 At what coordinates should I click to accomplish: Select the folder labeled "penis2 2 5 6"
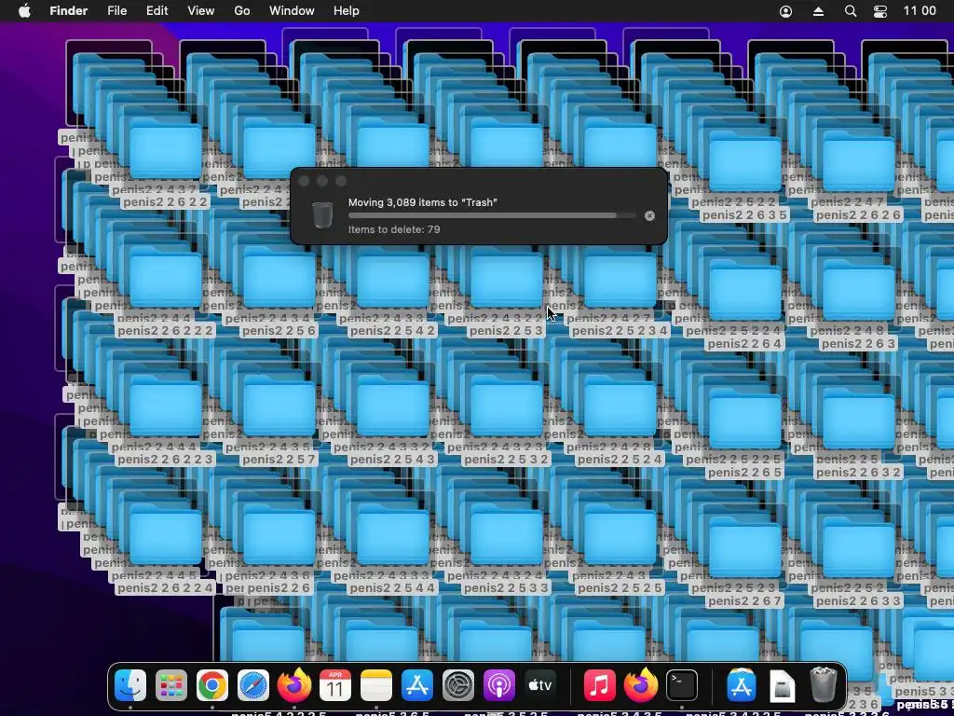coord(279,282)
